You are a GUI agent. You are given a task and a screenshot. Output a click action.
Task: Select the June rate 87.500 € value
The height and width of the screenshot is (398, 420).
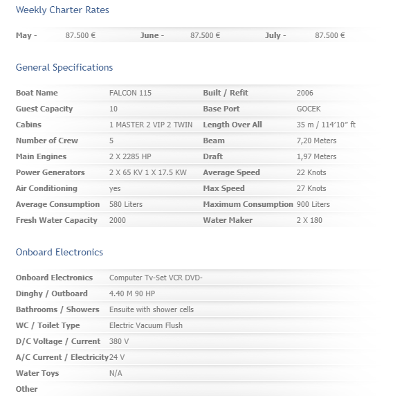pos(206,35)
